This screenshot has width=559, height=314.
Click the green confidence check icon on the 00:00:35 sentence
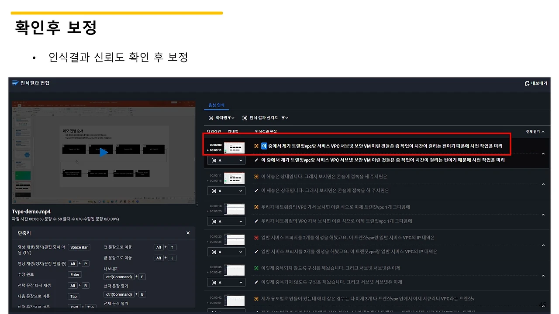(x=257, y=268)
